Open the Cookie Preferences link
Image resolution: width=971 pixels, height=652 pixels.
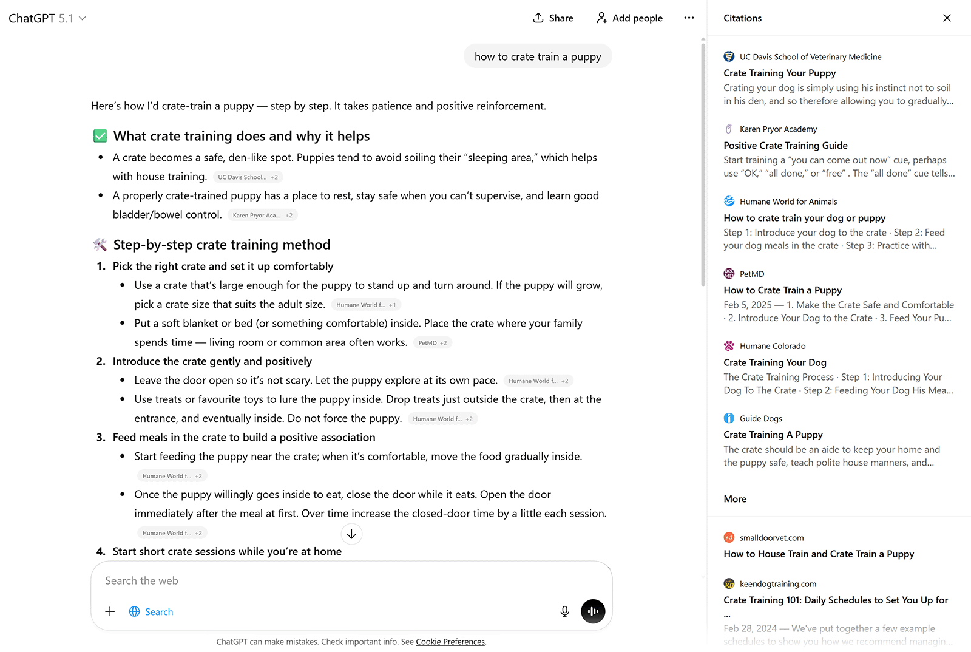point(450,641)
